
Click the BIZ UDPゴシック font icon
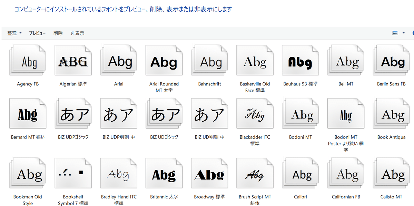point(73,113)
